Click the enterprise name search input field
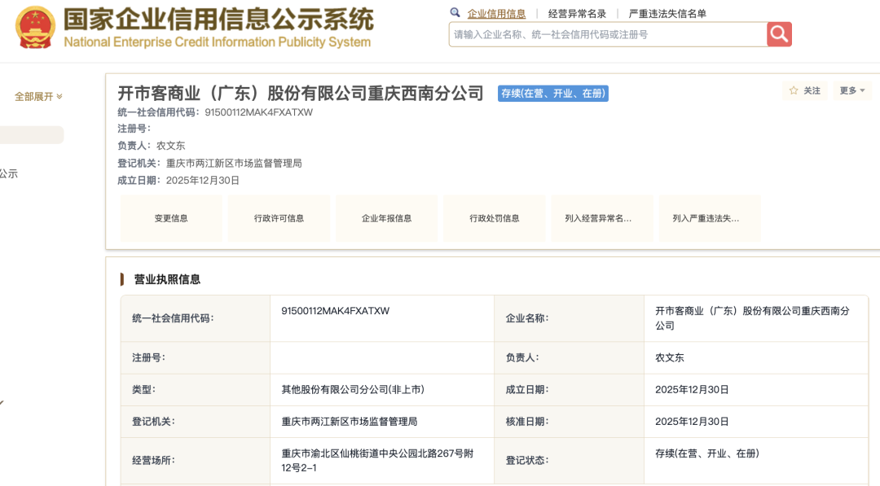The height and width of the screenshot is (486, 880). [x=607, y=34]
